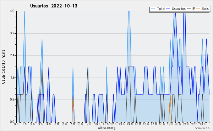The height and width of the screenshot is (131, 213).
Task: Click the '18 h' x-axis label
Action: tap(162, 124)
